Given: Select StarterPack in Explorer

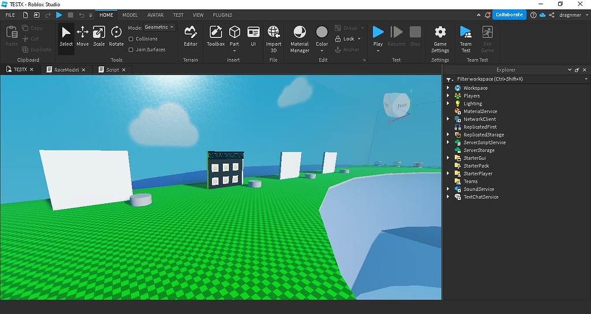Looking at the screenshot, I should (476, 166).
